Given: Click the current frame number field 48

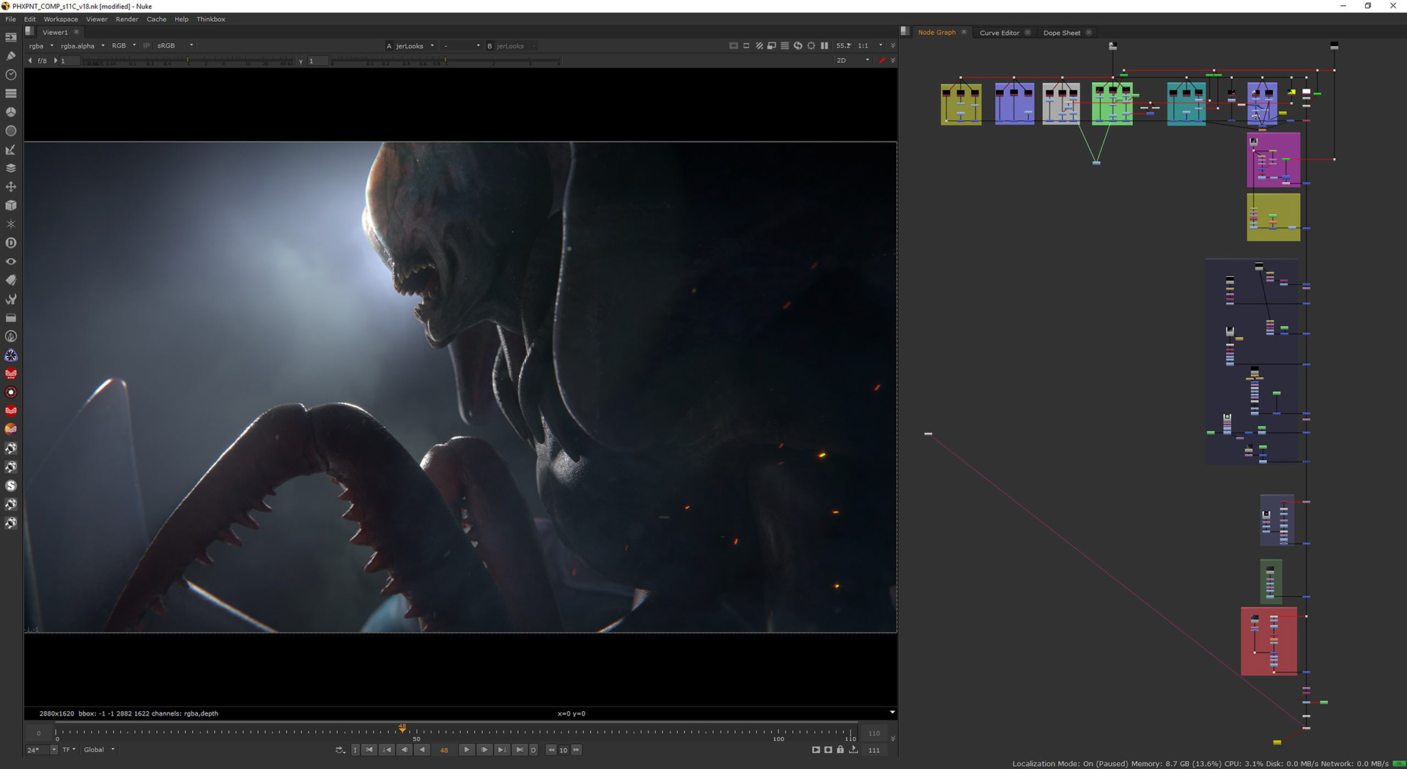Looking at the screenshot, I should [444, 750].
